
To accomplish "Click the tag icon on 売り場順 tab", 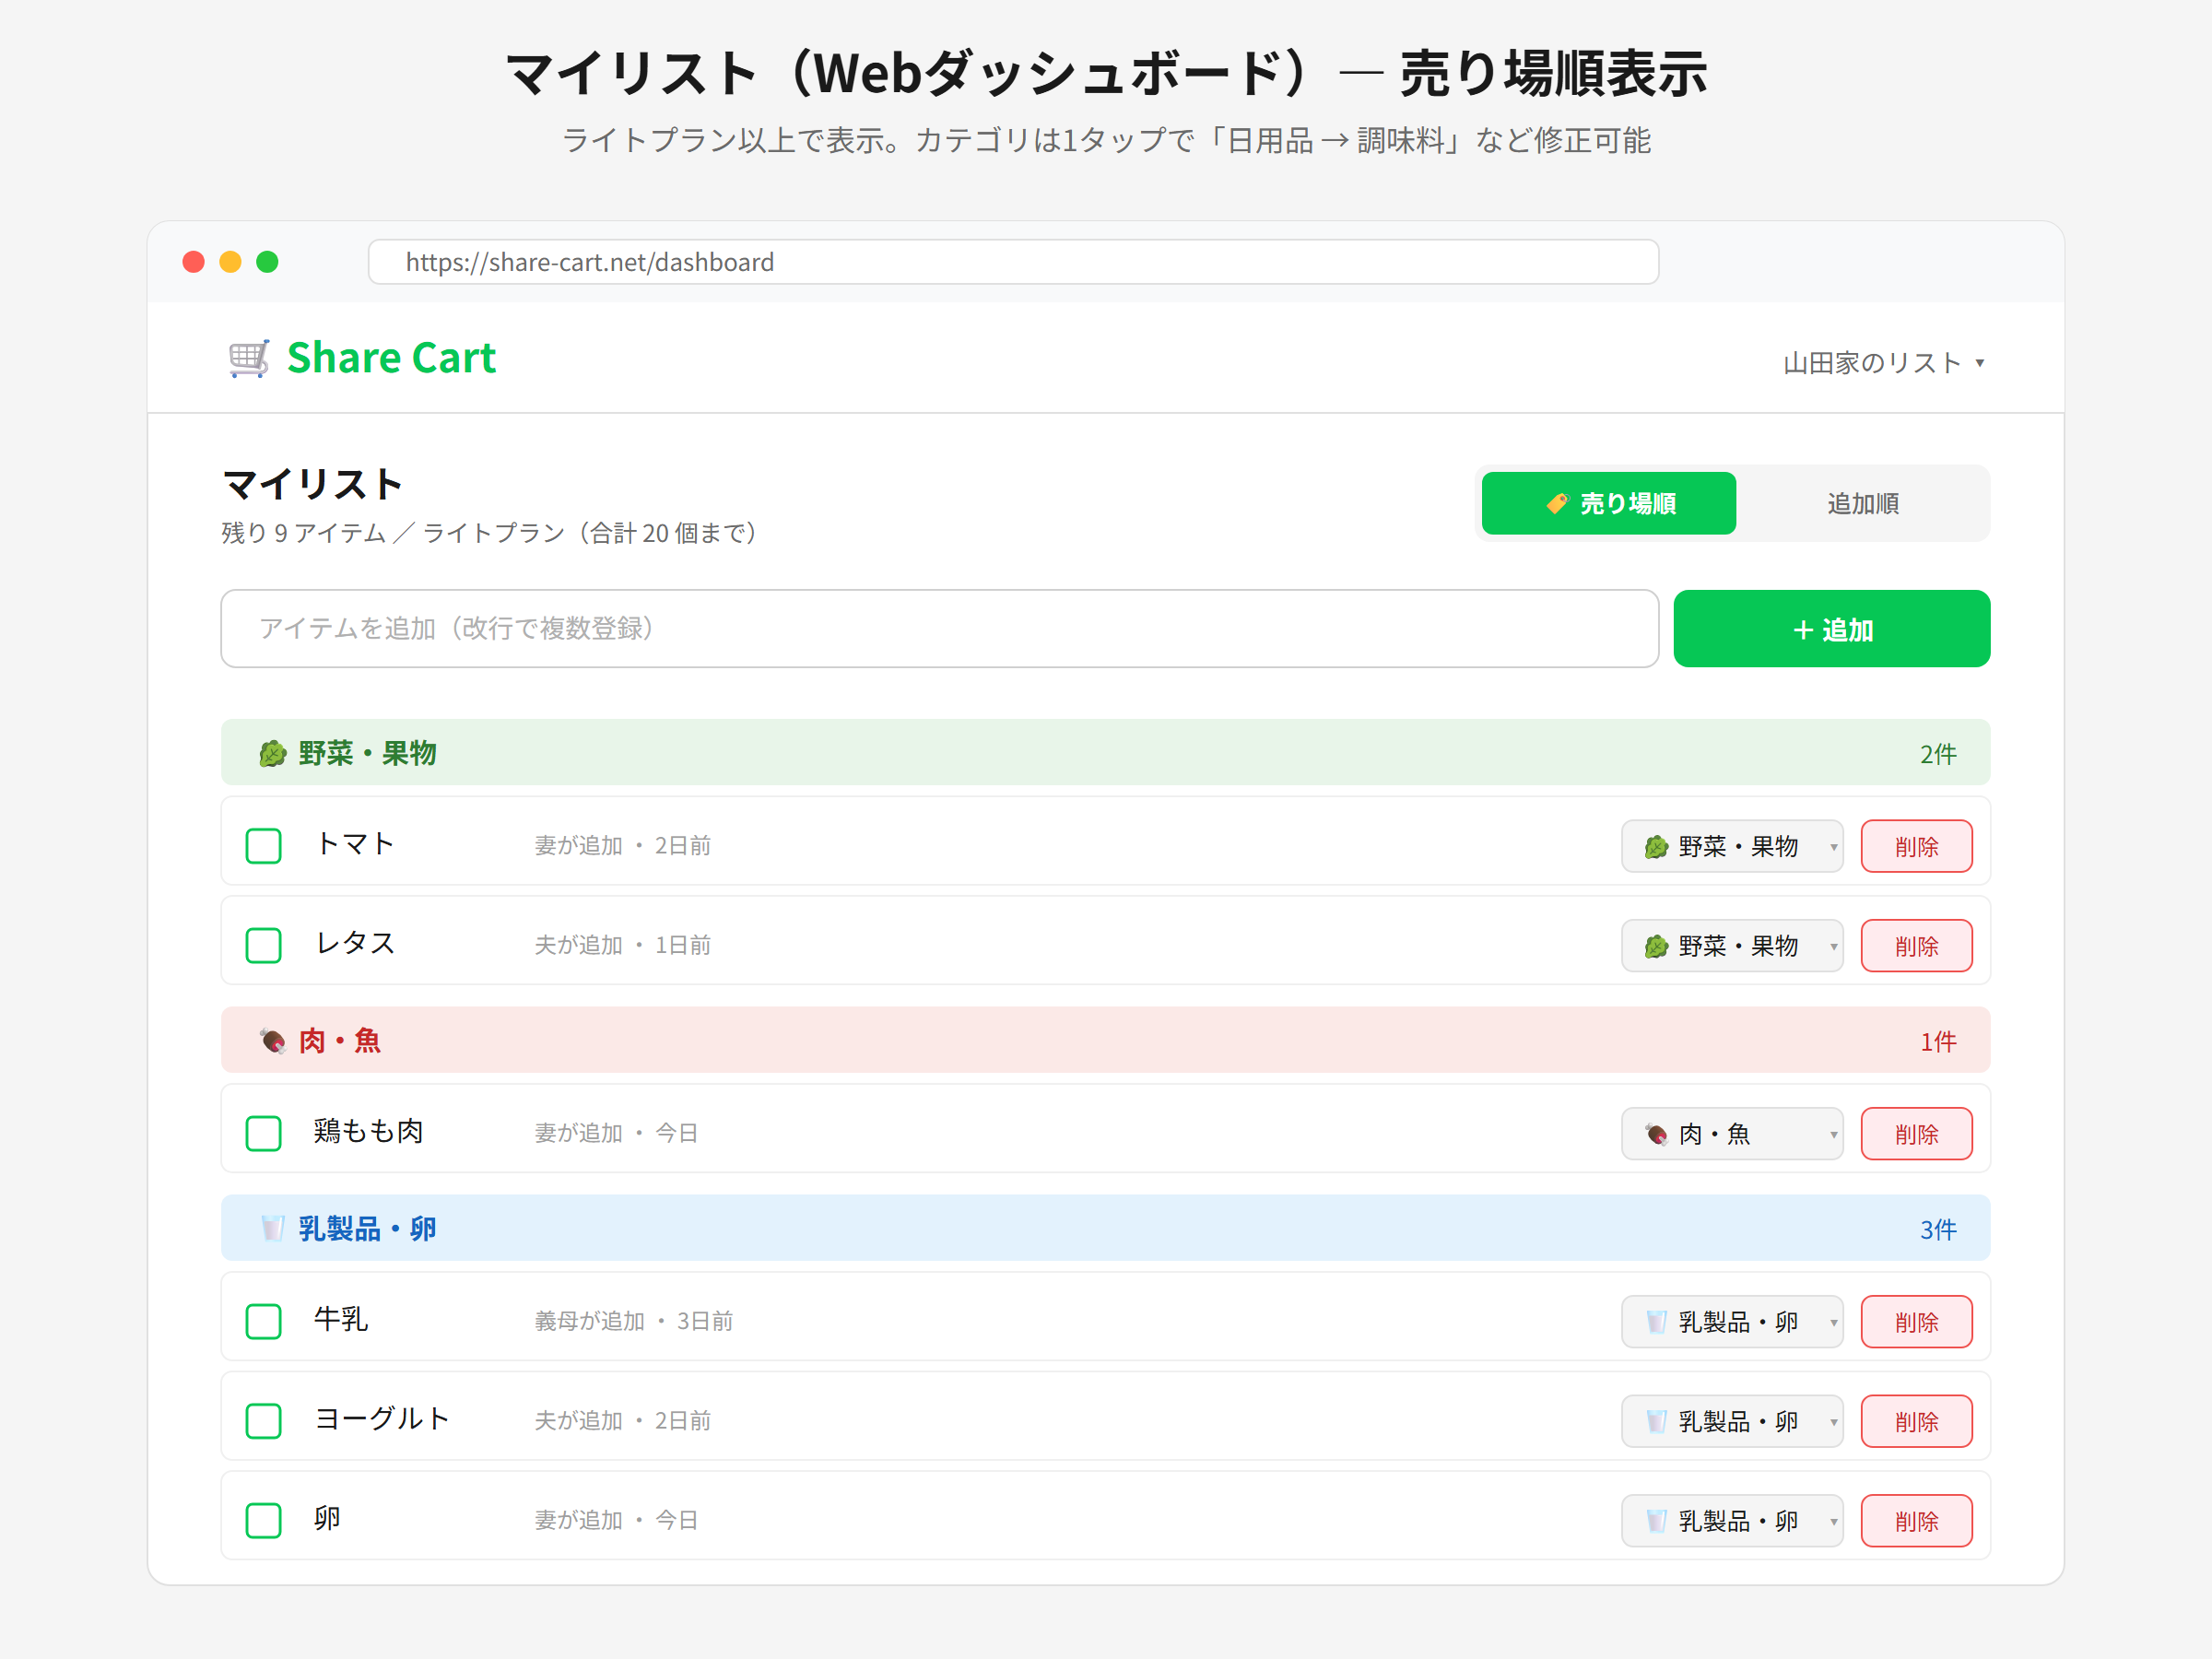I will pos(1557,503).
